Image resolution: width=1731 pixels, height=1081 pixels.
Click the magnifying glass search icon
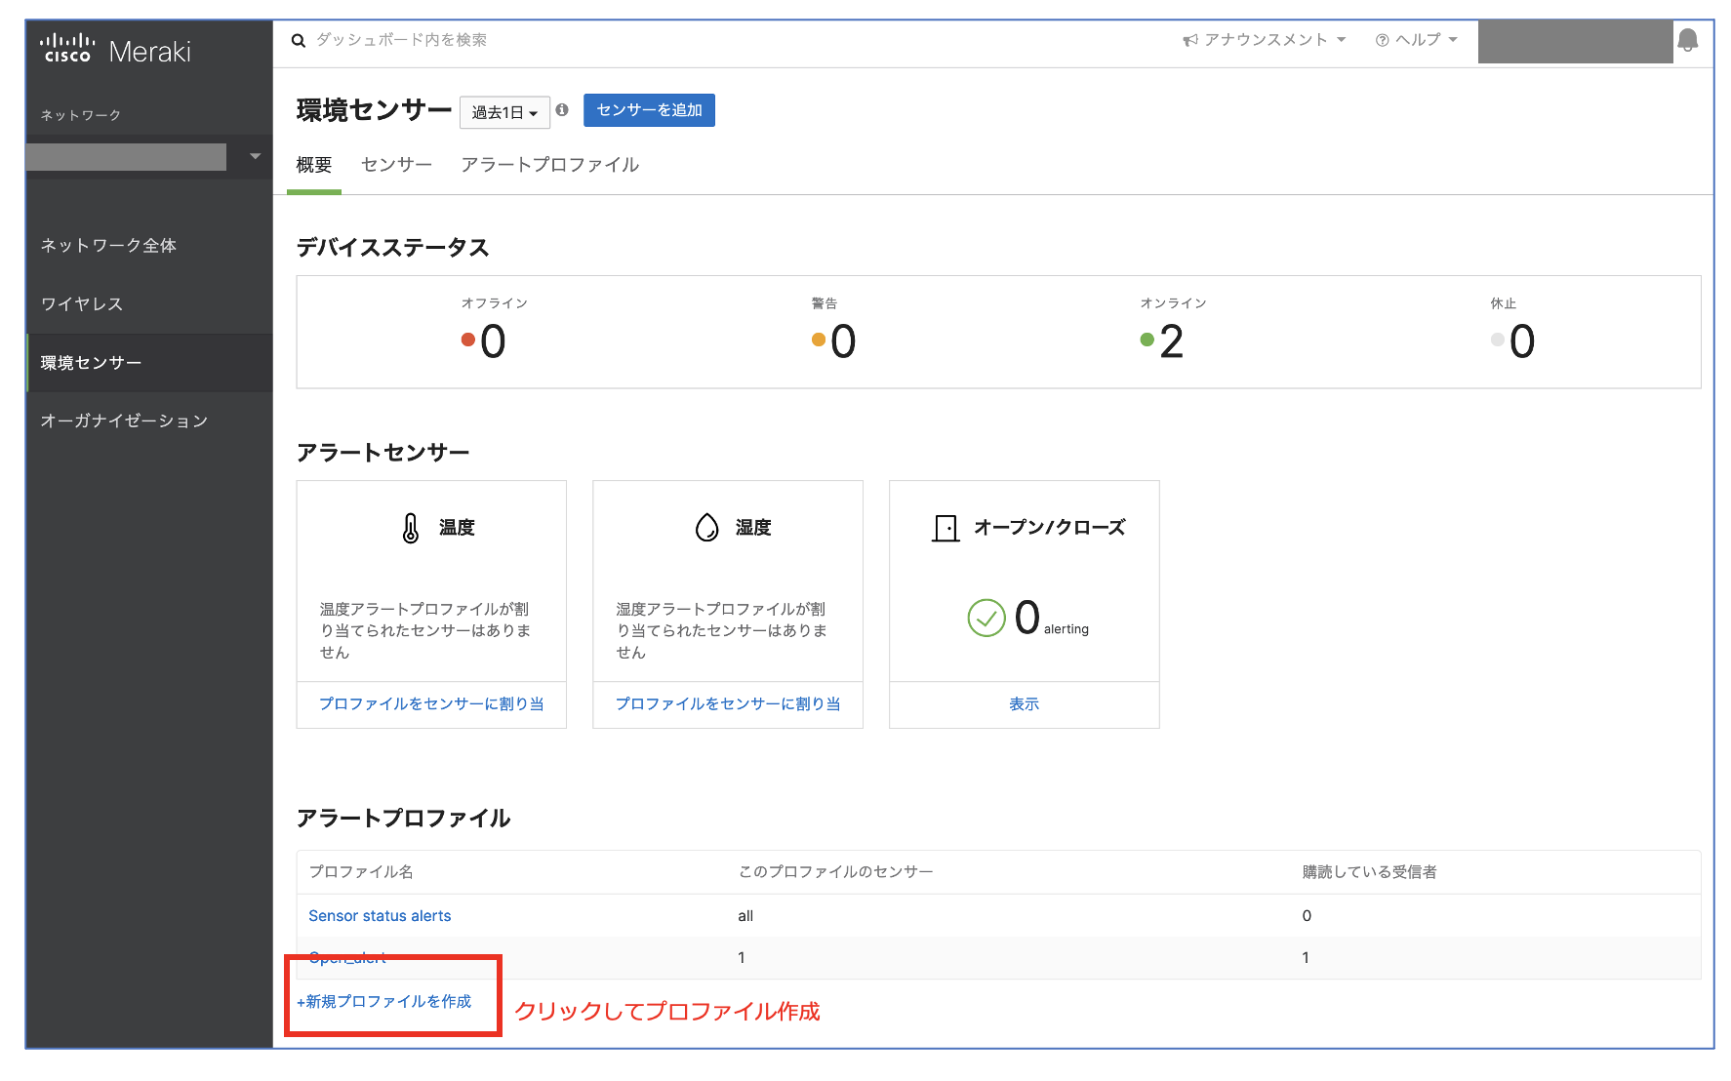click(299, 40)
